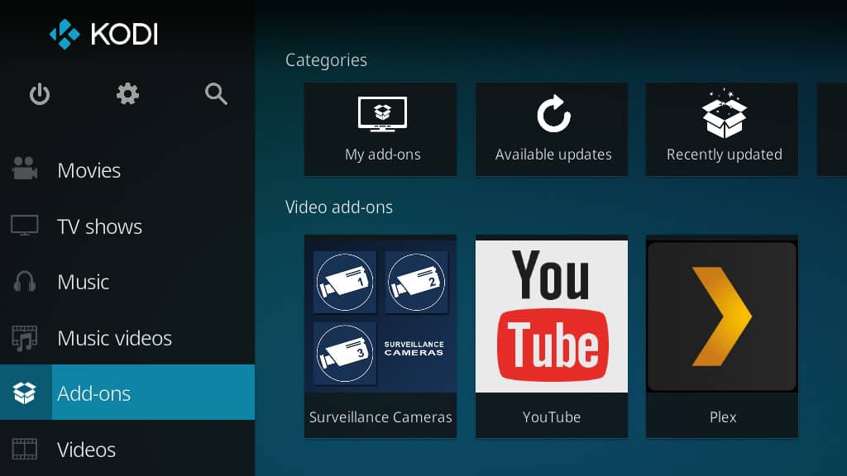Open the settings gear icon
The width and height of the screenshot is (847, 476).
tap(127, 94)
